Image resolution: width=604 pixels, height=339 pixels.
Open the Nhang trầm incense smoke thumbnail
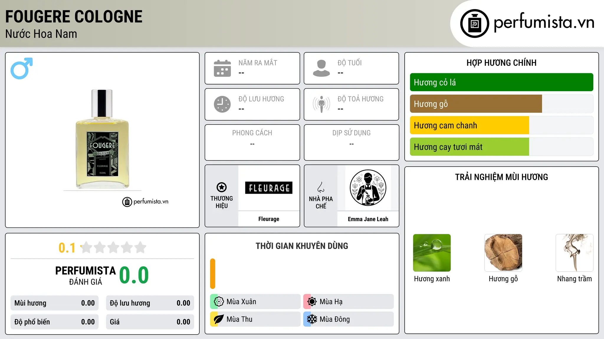click(x=575, y=253)
